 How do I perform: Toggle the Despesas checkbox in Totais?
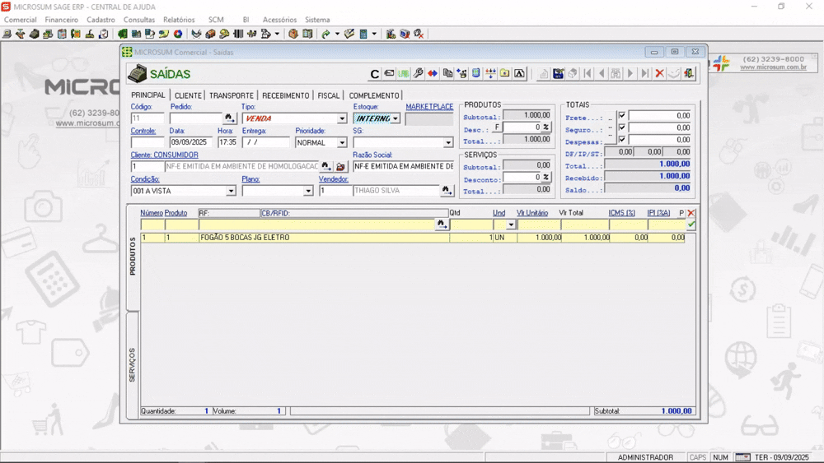(621, 140)
